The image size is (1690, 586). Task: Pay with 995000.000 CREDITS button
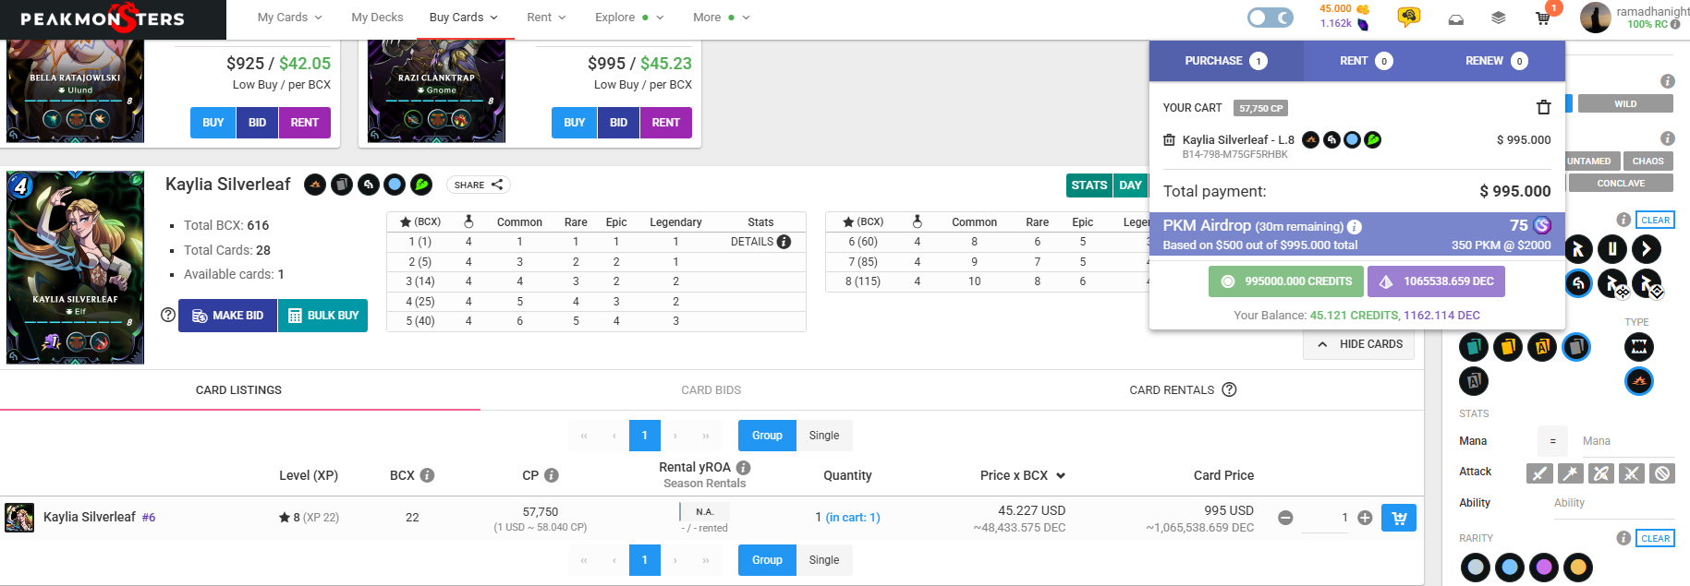pyautogui.click(x=1287, y=281)
